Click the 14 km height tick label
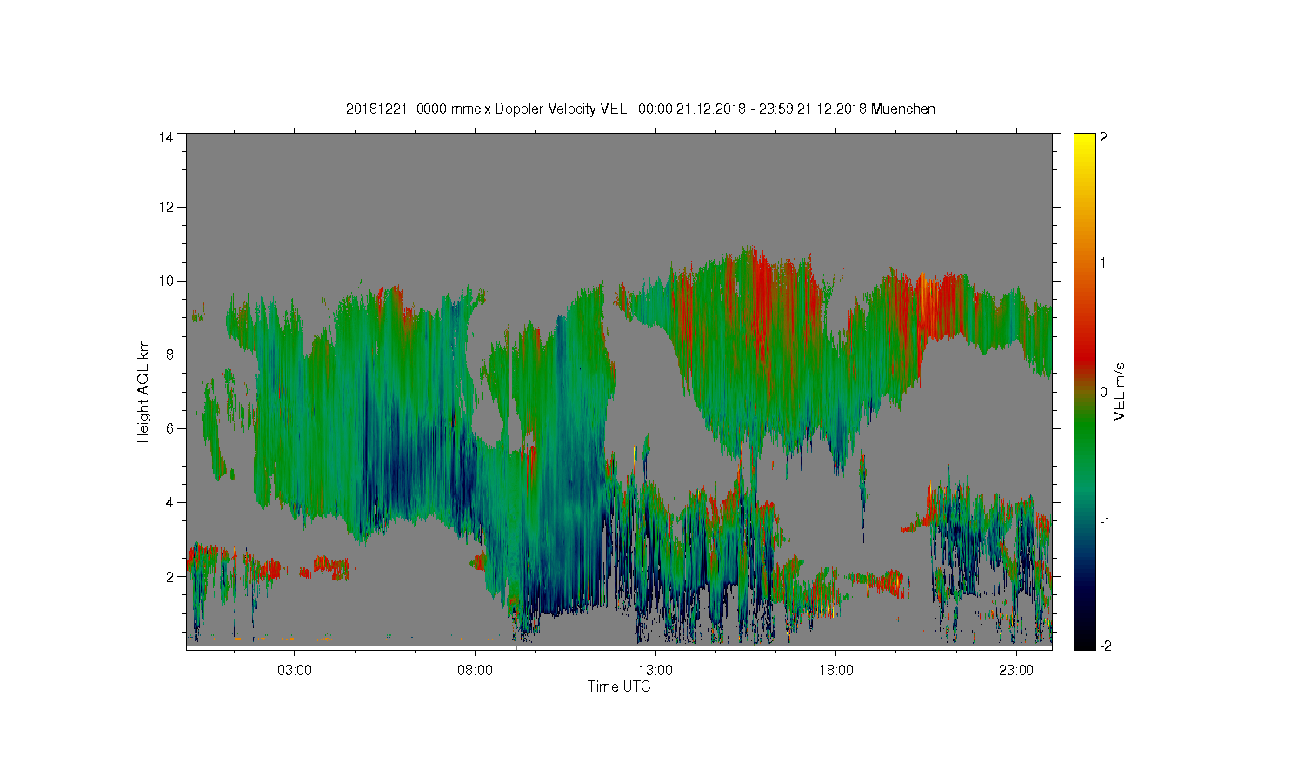 [x=165, y=137]
